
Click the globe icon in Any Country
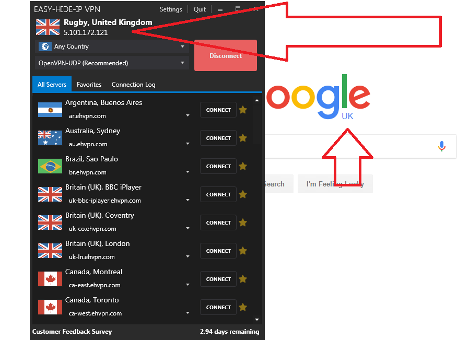click(45, 46)
